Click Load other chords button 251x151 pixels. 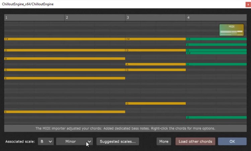click(195, 141)
